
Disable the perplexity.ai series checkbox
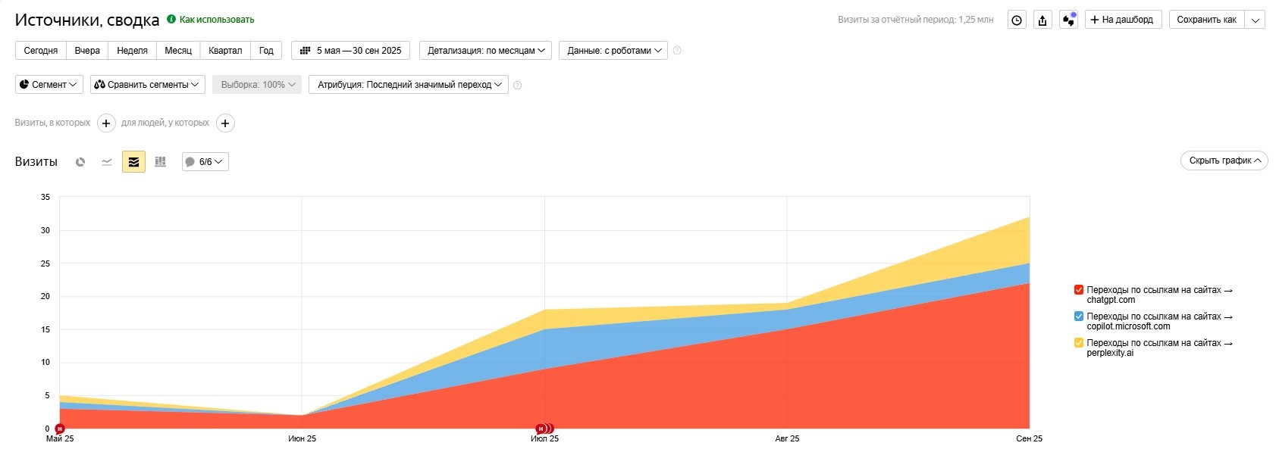click(x=1078, y=343)
